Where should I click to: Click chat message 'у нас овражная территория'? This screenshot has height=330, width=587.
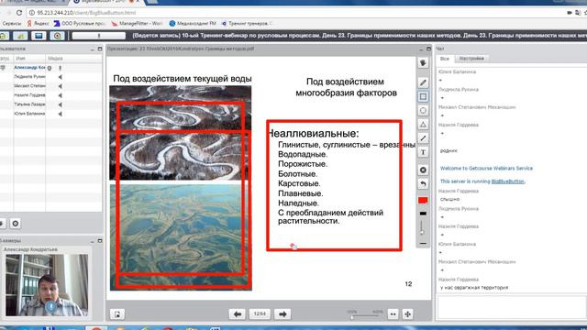(474, 288)
